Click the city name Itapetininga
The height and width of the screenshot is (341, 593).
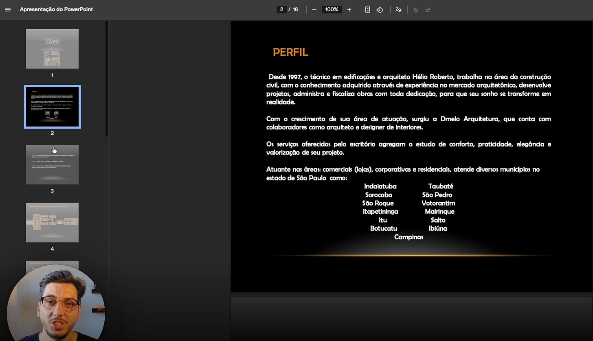tap(380, 212)
